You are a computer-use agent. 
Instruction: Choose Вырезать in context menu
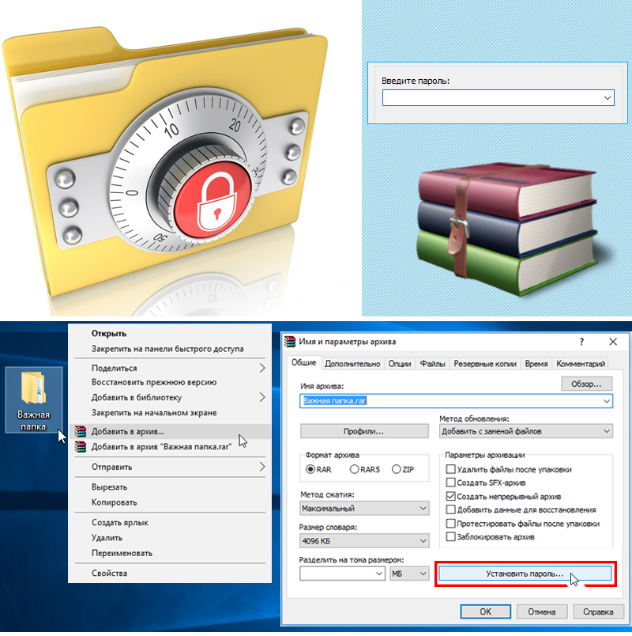click(109, 487)
